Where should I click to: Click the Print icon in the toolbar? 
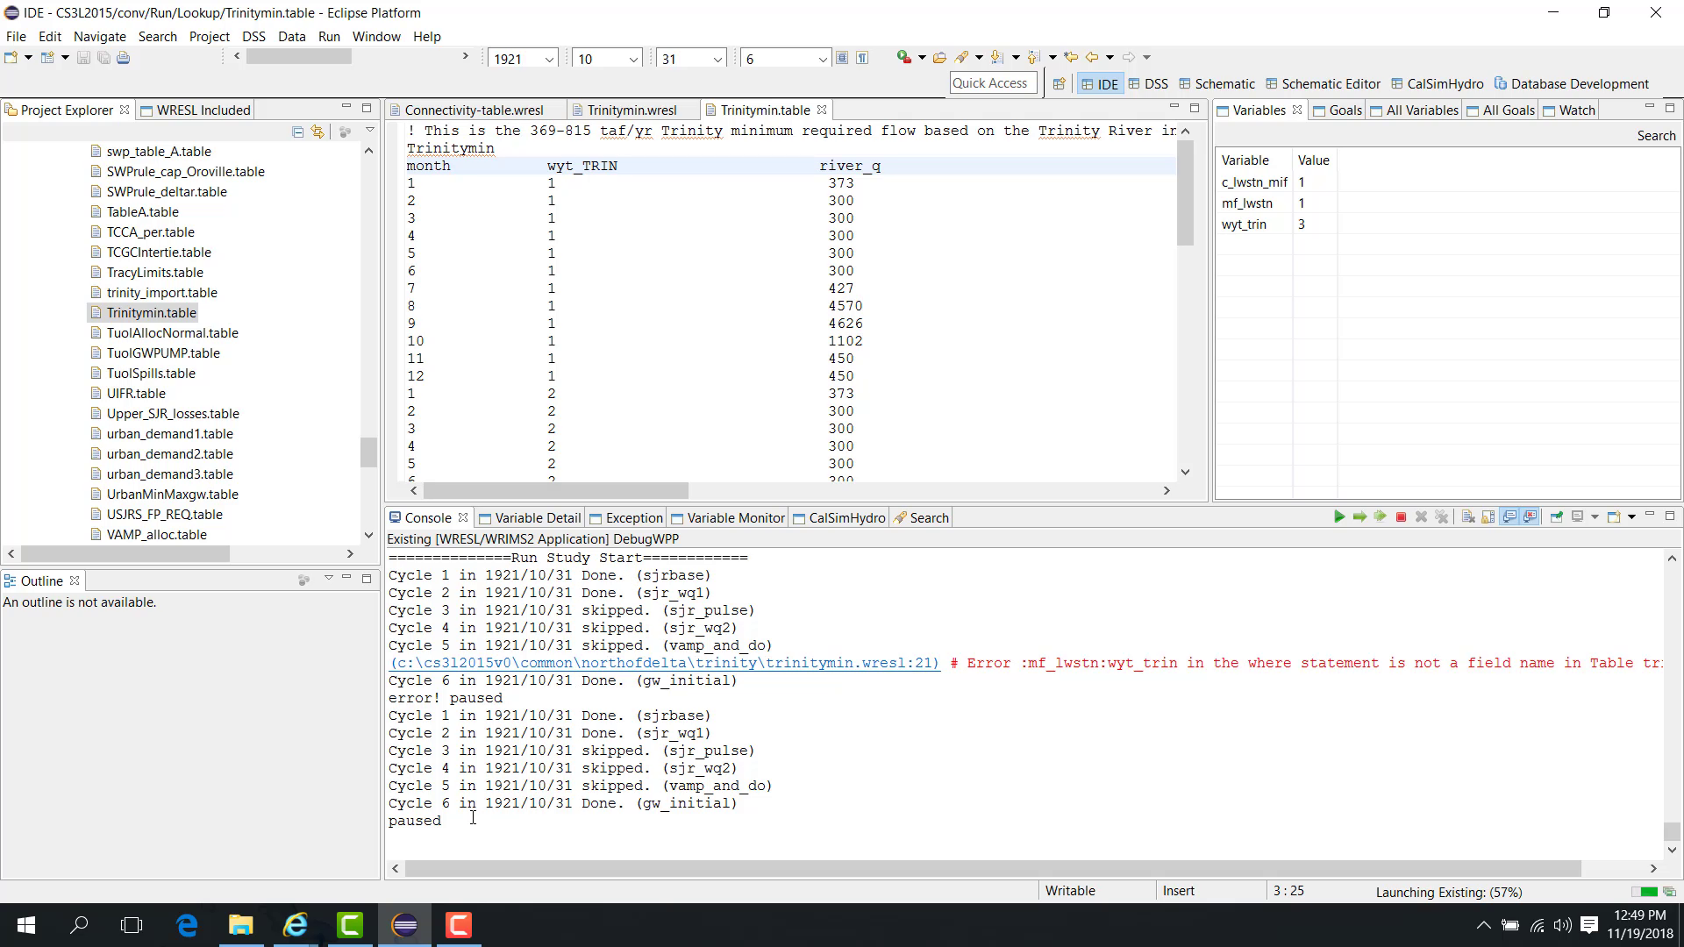pyautogui.click(x=124, y=58)
